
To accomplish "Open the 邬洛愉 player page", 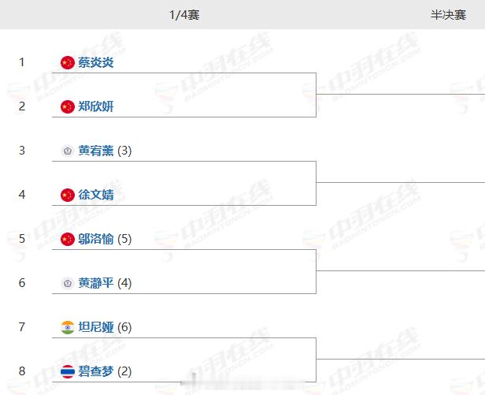I will (96, 239).
